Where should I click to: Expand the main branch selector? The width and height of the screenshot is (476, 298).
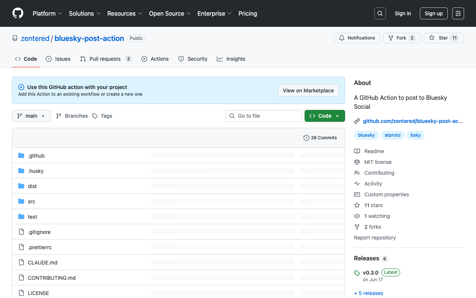click(x=31, y=116)
